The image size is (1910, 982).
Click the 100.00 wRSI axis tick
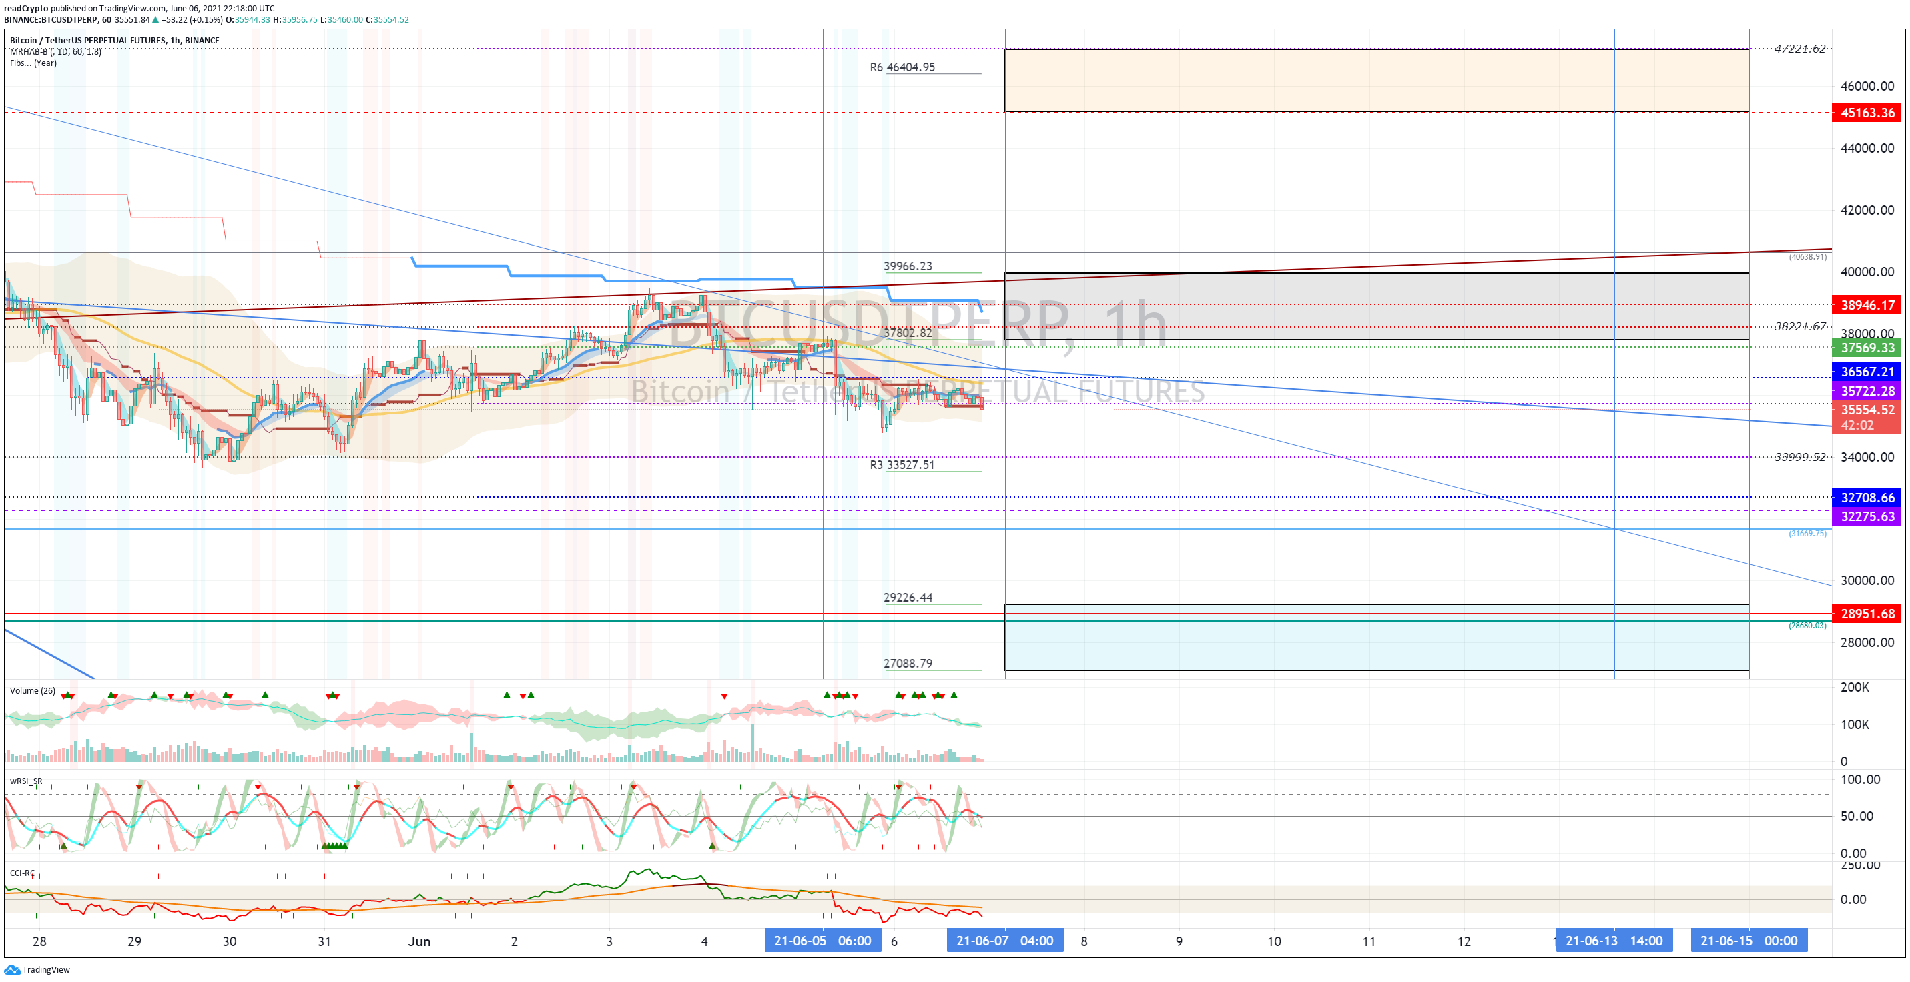click(x=1859, y=779)
